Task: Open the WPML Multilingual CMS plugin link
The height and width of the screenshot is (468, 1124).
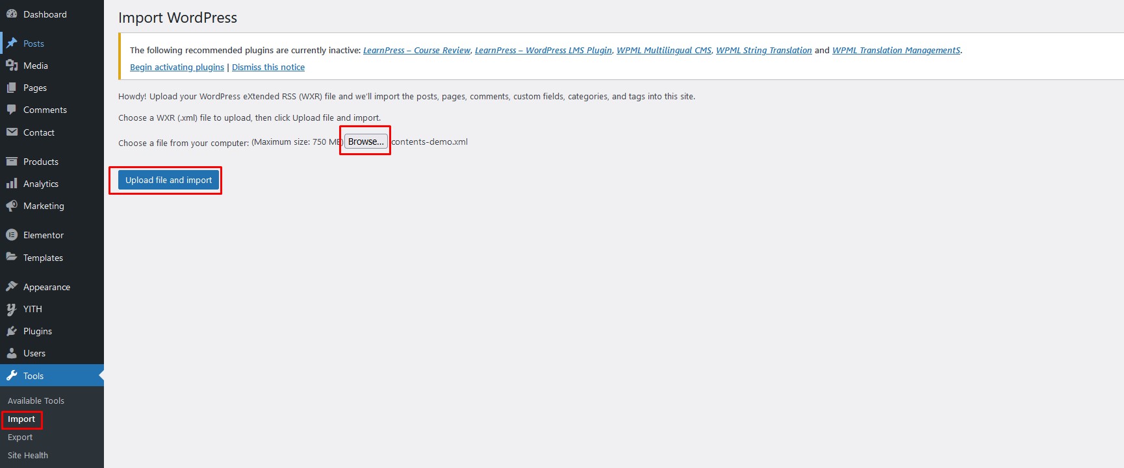Action: (663, 51)
